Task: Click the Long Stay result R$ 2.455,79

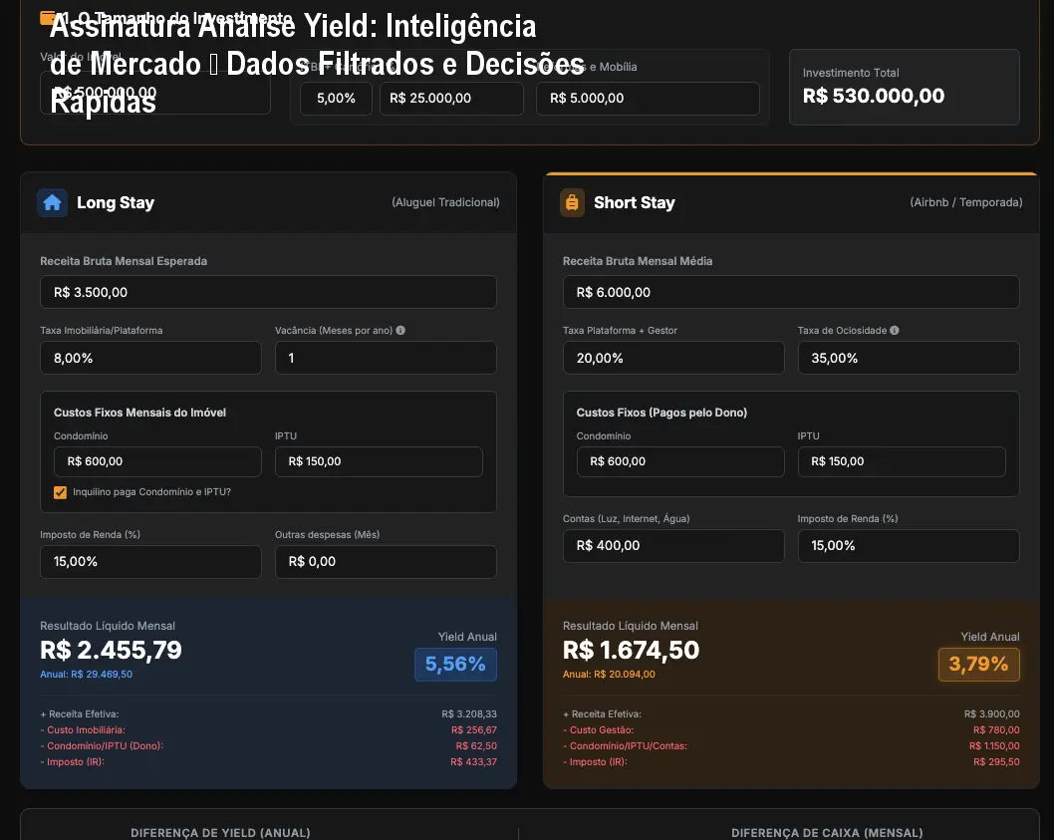Action: [x=111, y=651]
